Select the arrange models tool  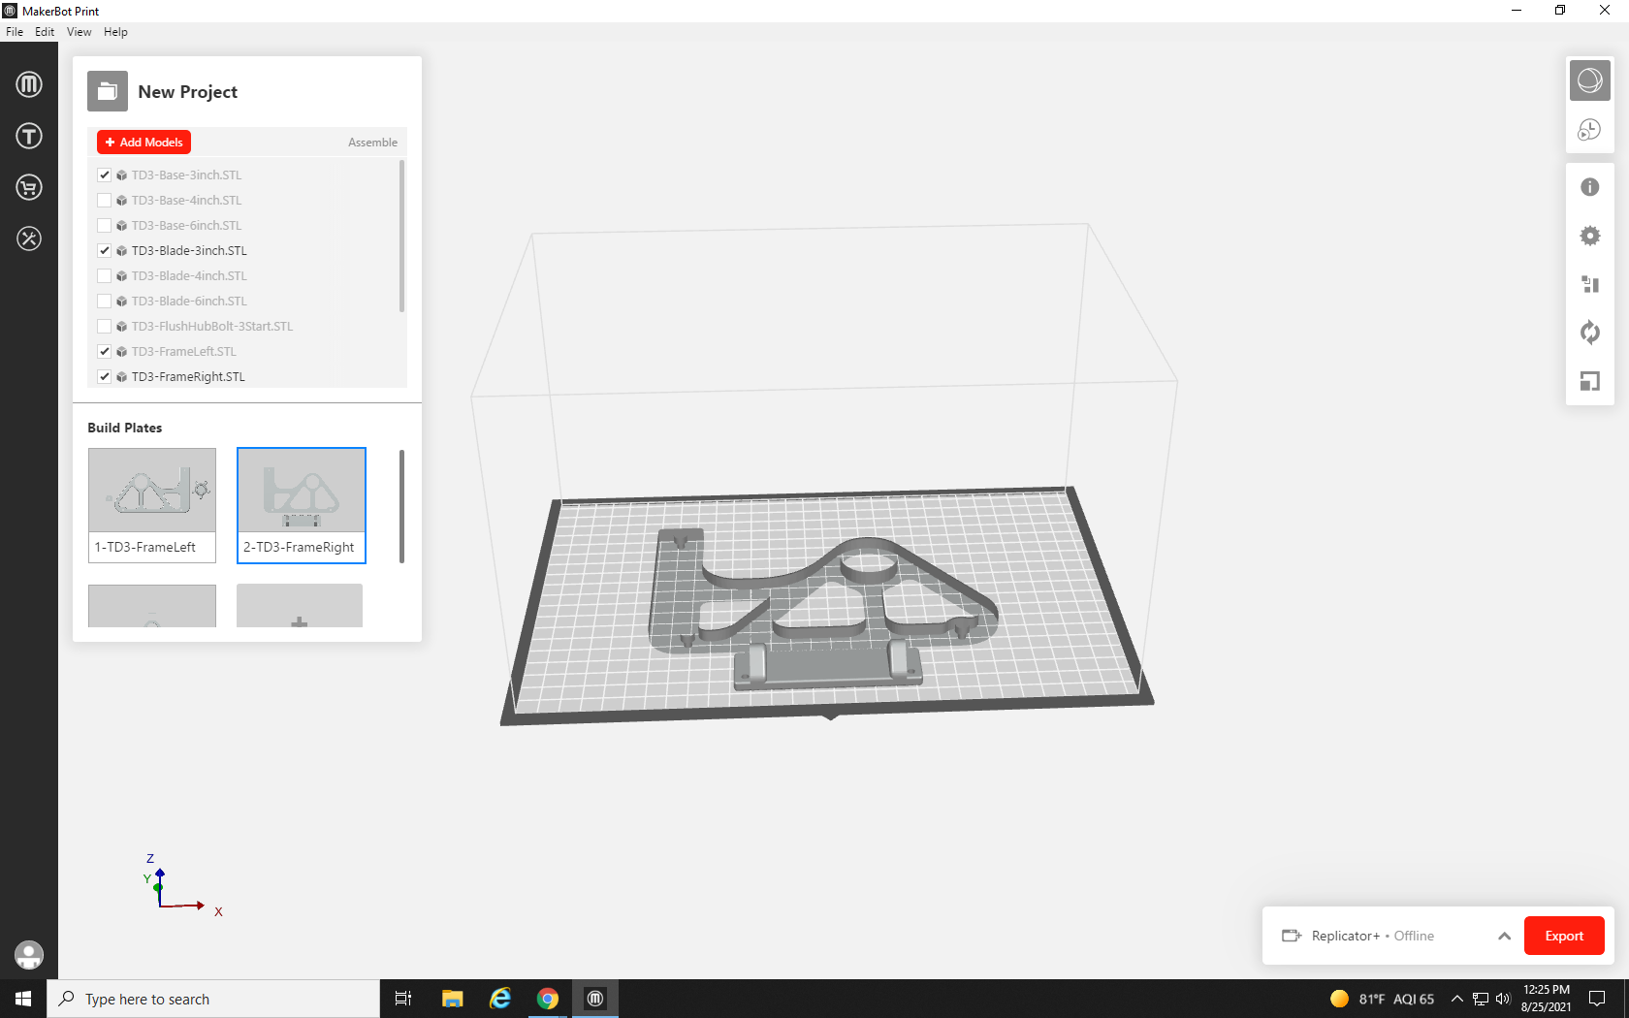(x=1590, y=284)
